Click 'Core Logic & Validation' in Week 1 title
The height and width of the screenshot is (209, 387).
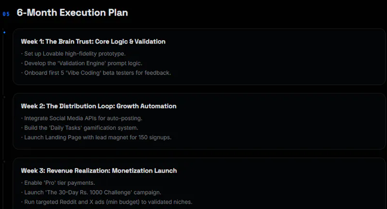pyautogui.click(x=130, y=42)
